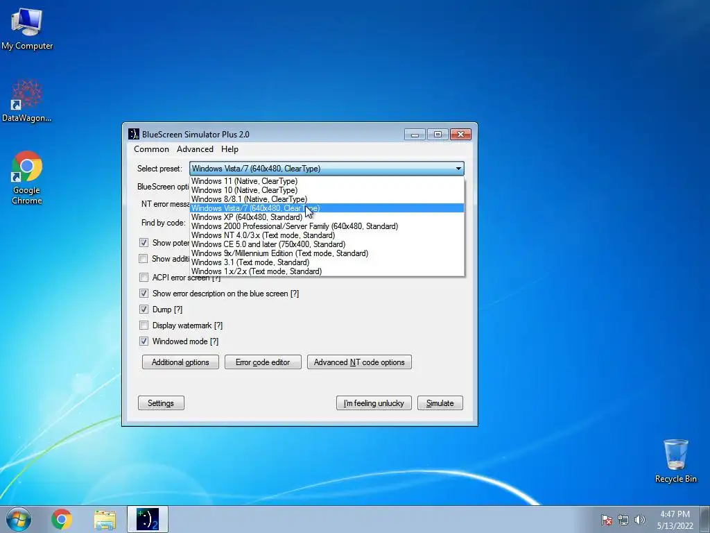
Task: Click [?] after Show error description
Action: coord(295,294)
